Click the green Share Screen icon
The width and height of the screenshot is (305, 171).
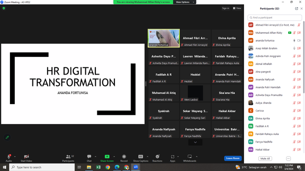[x=107, y=156]
